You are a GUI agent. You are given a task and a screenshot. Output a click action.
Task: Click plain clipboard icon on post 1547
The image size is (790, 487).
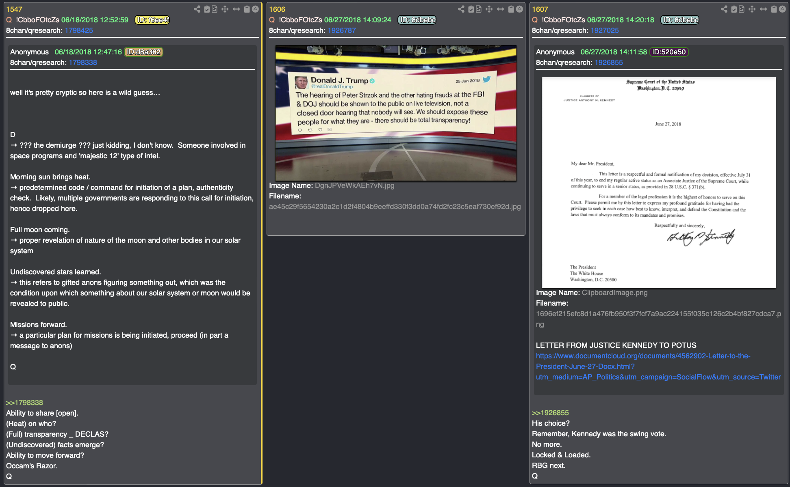247,9
